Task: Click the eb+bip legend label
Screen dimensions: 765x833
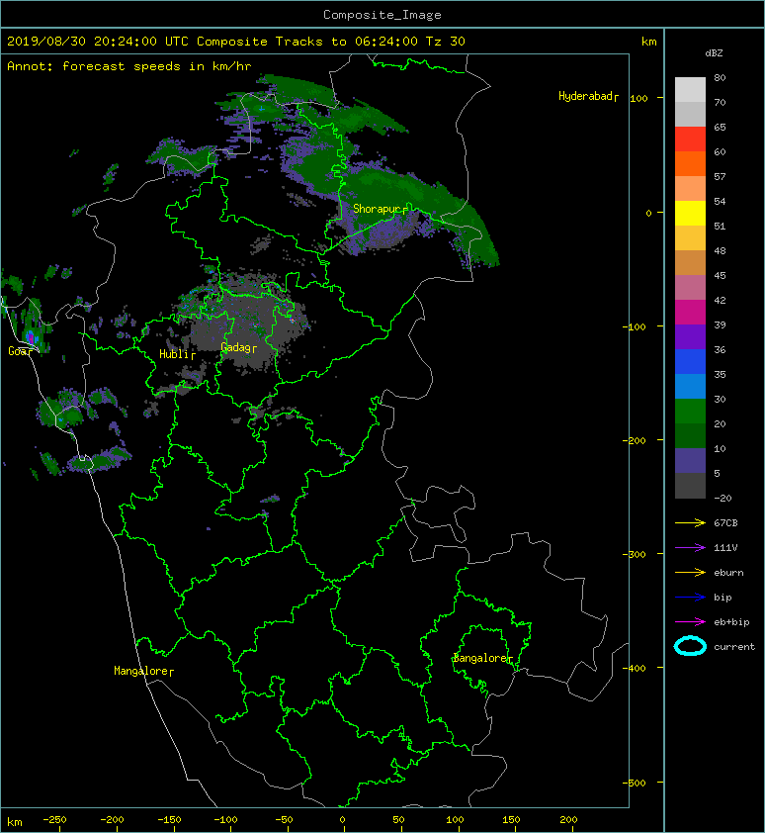Action: click(x=731, y=622)
